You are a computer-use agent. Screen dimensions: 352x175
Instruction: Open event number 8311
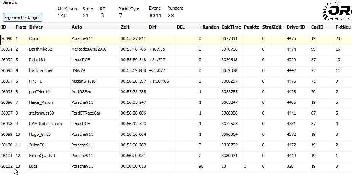(155, 16)
